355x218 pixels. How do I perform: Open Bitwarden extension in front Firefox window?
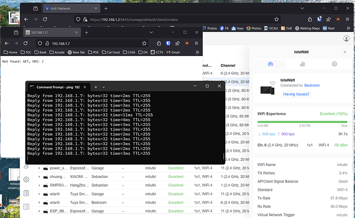click(168, 43)
